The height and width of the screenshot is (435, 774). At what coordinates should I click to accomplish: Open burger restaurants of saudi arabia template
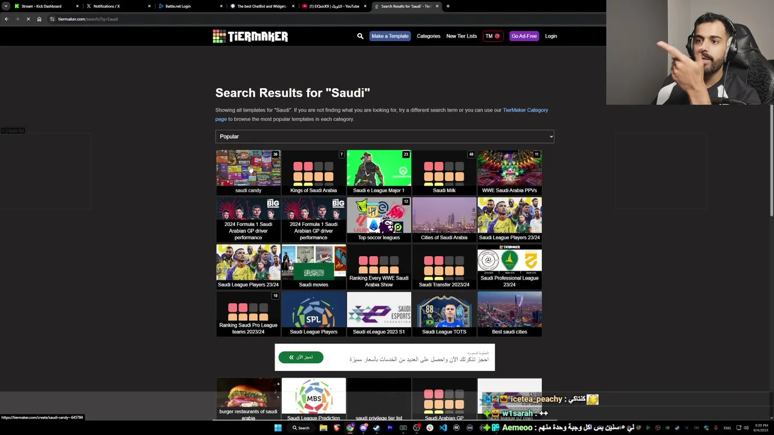point(248,399)
